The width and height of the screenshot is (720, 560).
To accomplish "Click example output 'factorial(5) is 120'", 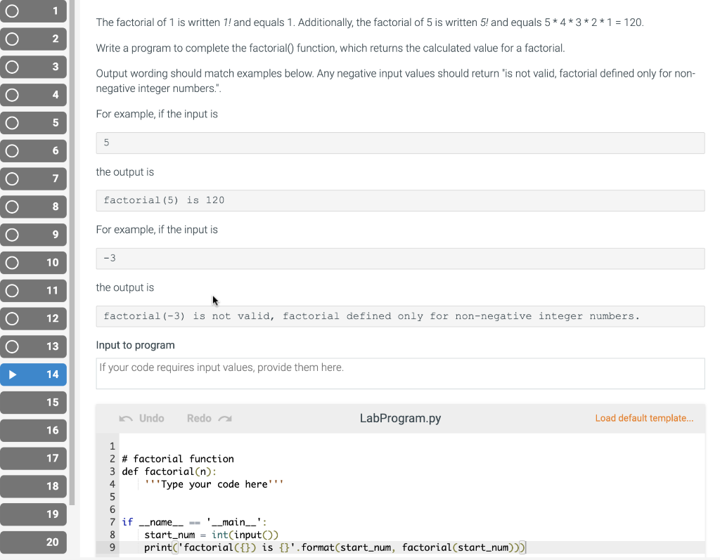I will click(400, 200).
